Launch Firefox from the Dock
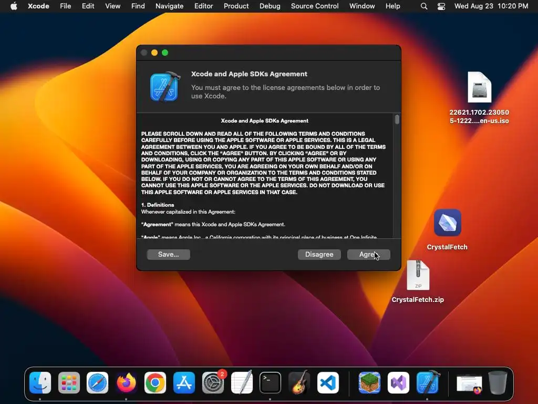538x404 pixels. coord(126,382)
